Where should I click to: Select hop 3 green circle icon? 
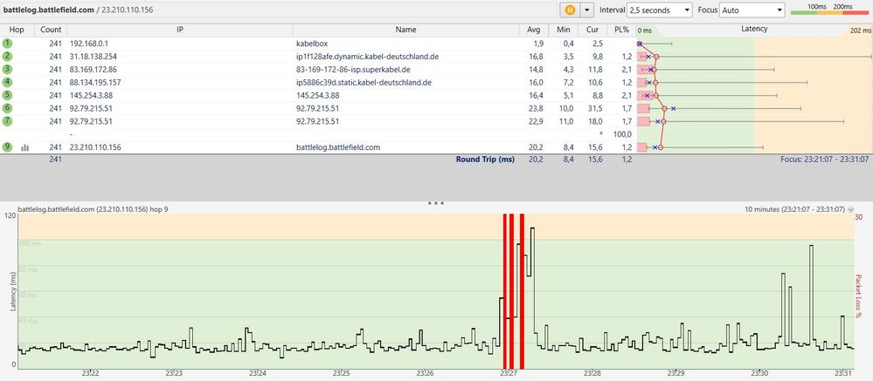[7, 70]
